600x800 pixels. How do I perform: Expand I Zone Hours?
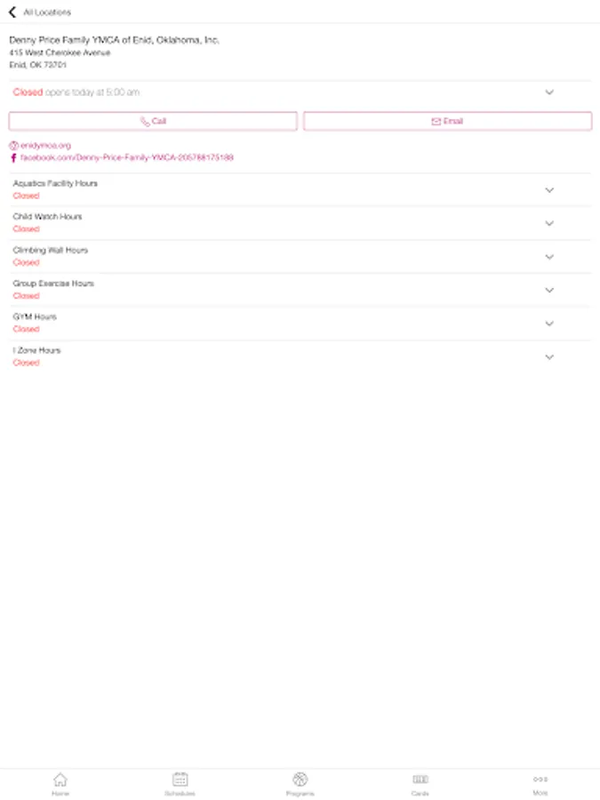tap(549, 357)
